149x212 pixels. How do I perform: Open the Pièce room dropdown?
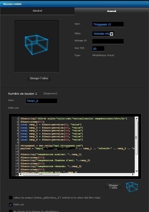pyautogui.click(x=103, y=34)
